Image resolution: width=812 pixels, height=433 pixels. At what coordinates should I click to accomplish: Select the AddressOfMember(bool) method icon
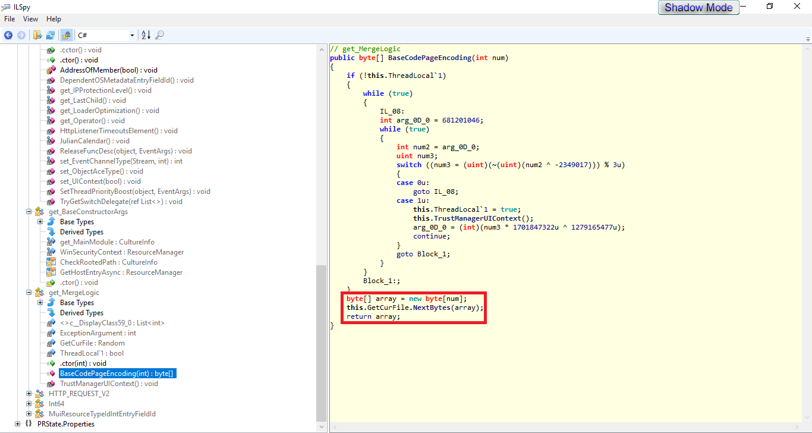(x=51, y=70)
